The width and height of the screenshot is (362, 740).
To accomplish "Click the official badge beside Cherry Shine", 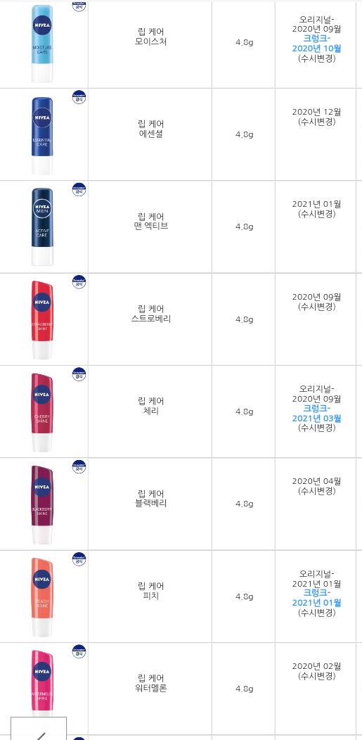I will point(79,375).
